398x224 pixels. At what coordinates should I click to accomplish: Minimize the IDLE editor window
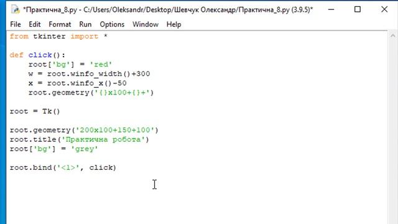tap(331, 9)
